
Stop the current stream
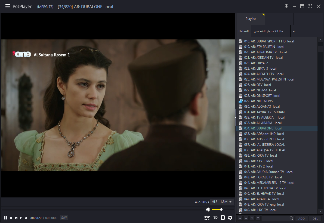coord(11,218)
